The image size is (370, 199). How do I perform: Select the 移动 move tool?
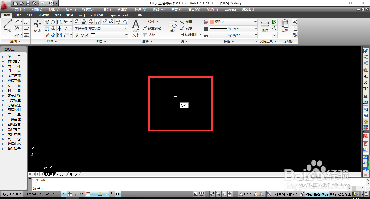point(37,26)
